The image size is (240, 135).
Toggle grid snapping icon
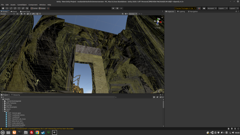[x=48, y=8]
